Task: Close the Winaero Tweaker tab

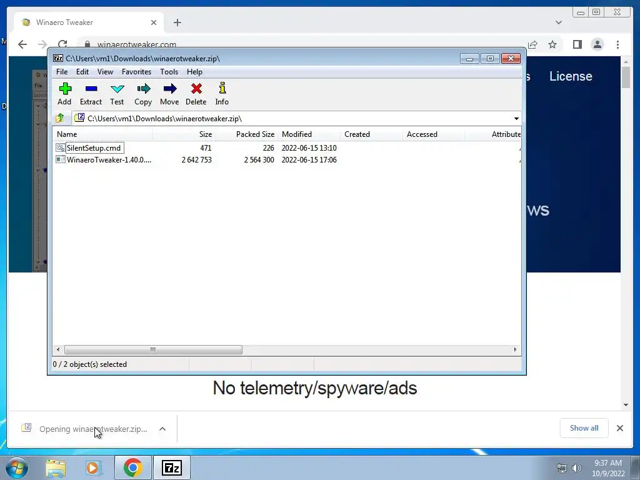Action: click(154, 22)
